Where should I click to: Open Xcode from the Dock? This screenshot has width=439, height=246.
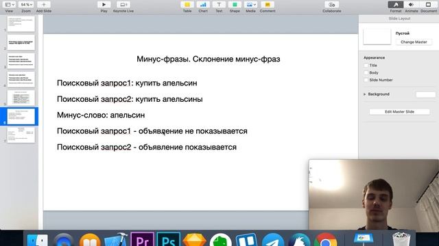coord(116,240)
